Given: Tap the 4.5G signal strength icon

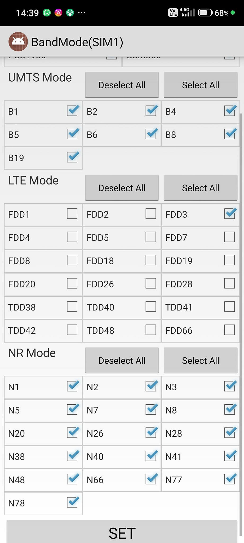Looking at the screenshot, I should (x=188, y=12).
